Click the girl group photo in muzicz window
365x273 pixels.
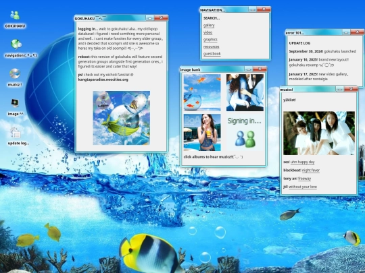[x=319, y=133]
